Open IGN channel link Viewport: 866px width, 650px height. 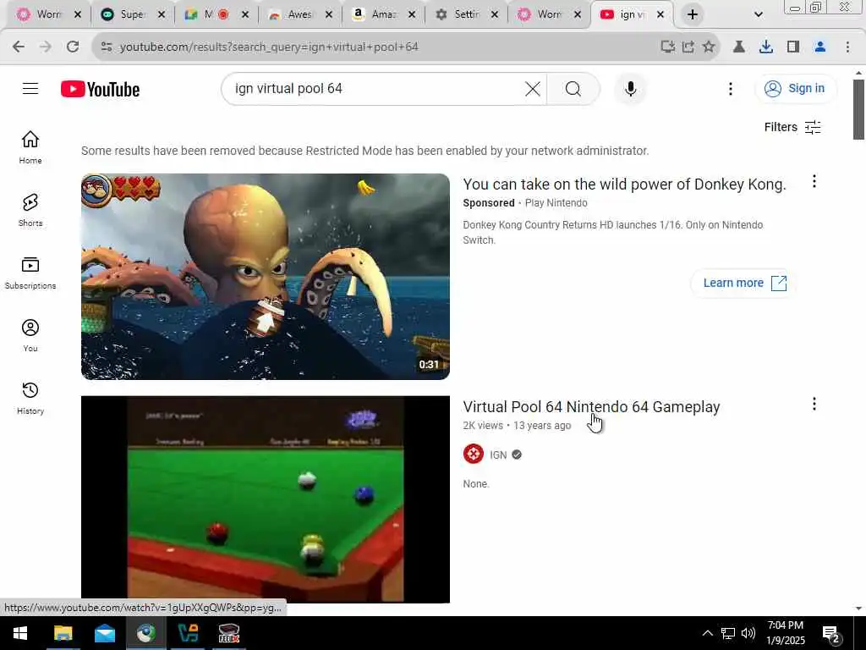coord(498,454)
